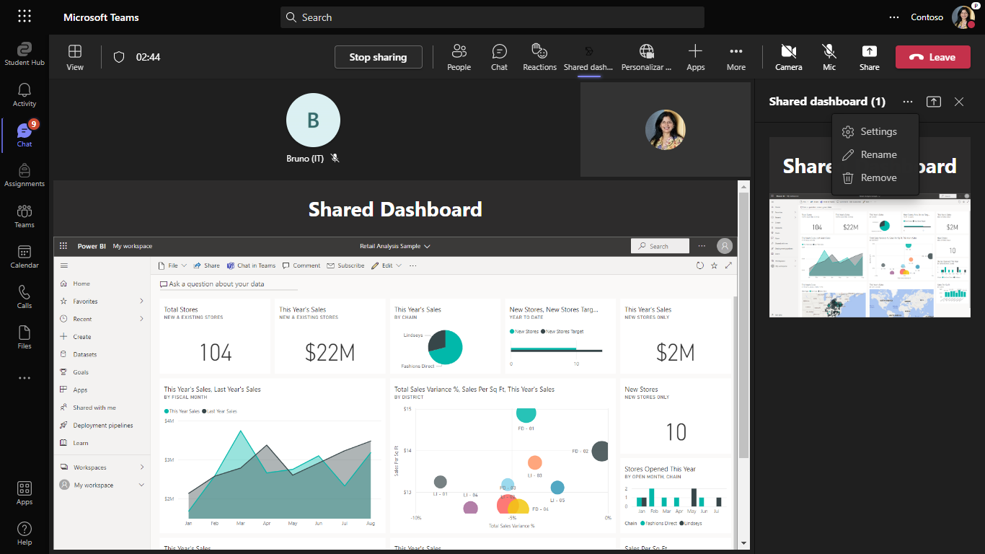This screenshot has width=985, height=554.
Task: Open Reactions menu
Action: pos(539,57)
